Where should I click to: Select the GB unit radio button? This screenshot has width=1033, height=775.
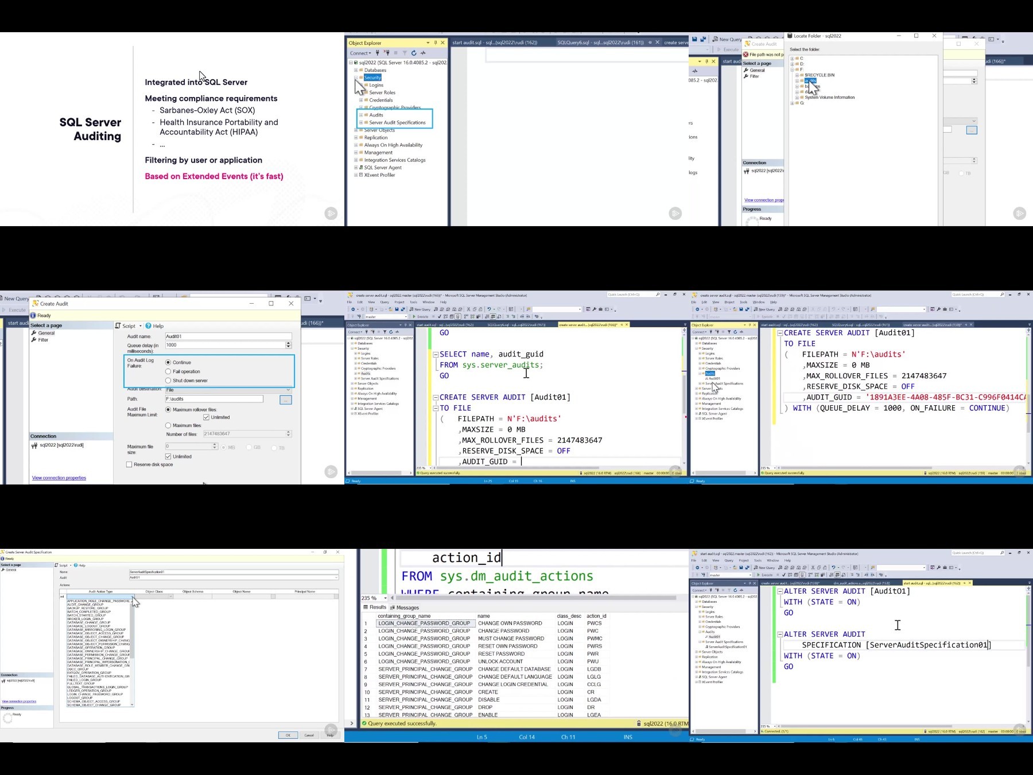point(249,448)
